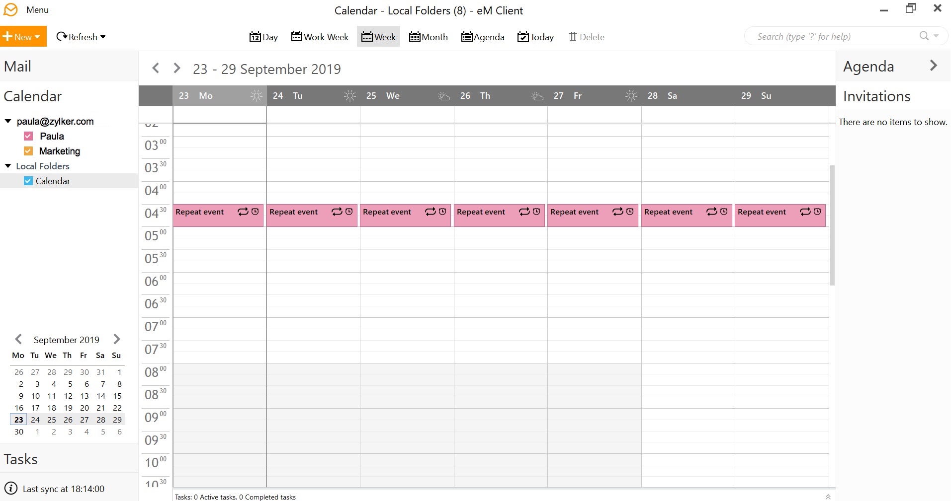Open the New item dropdown arrow

(x=37, y=36)
